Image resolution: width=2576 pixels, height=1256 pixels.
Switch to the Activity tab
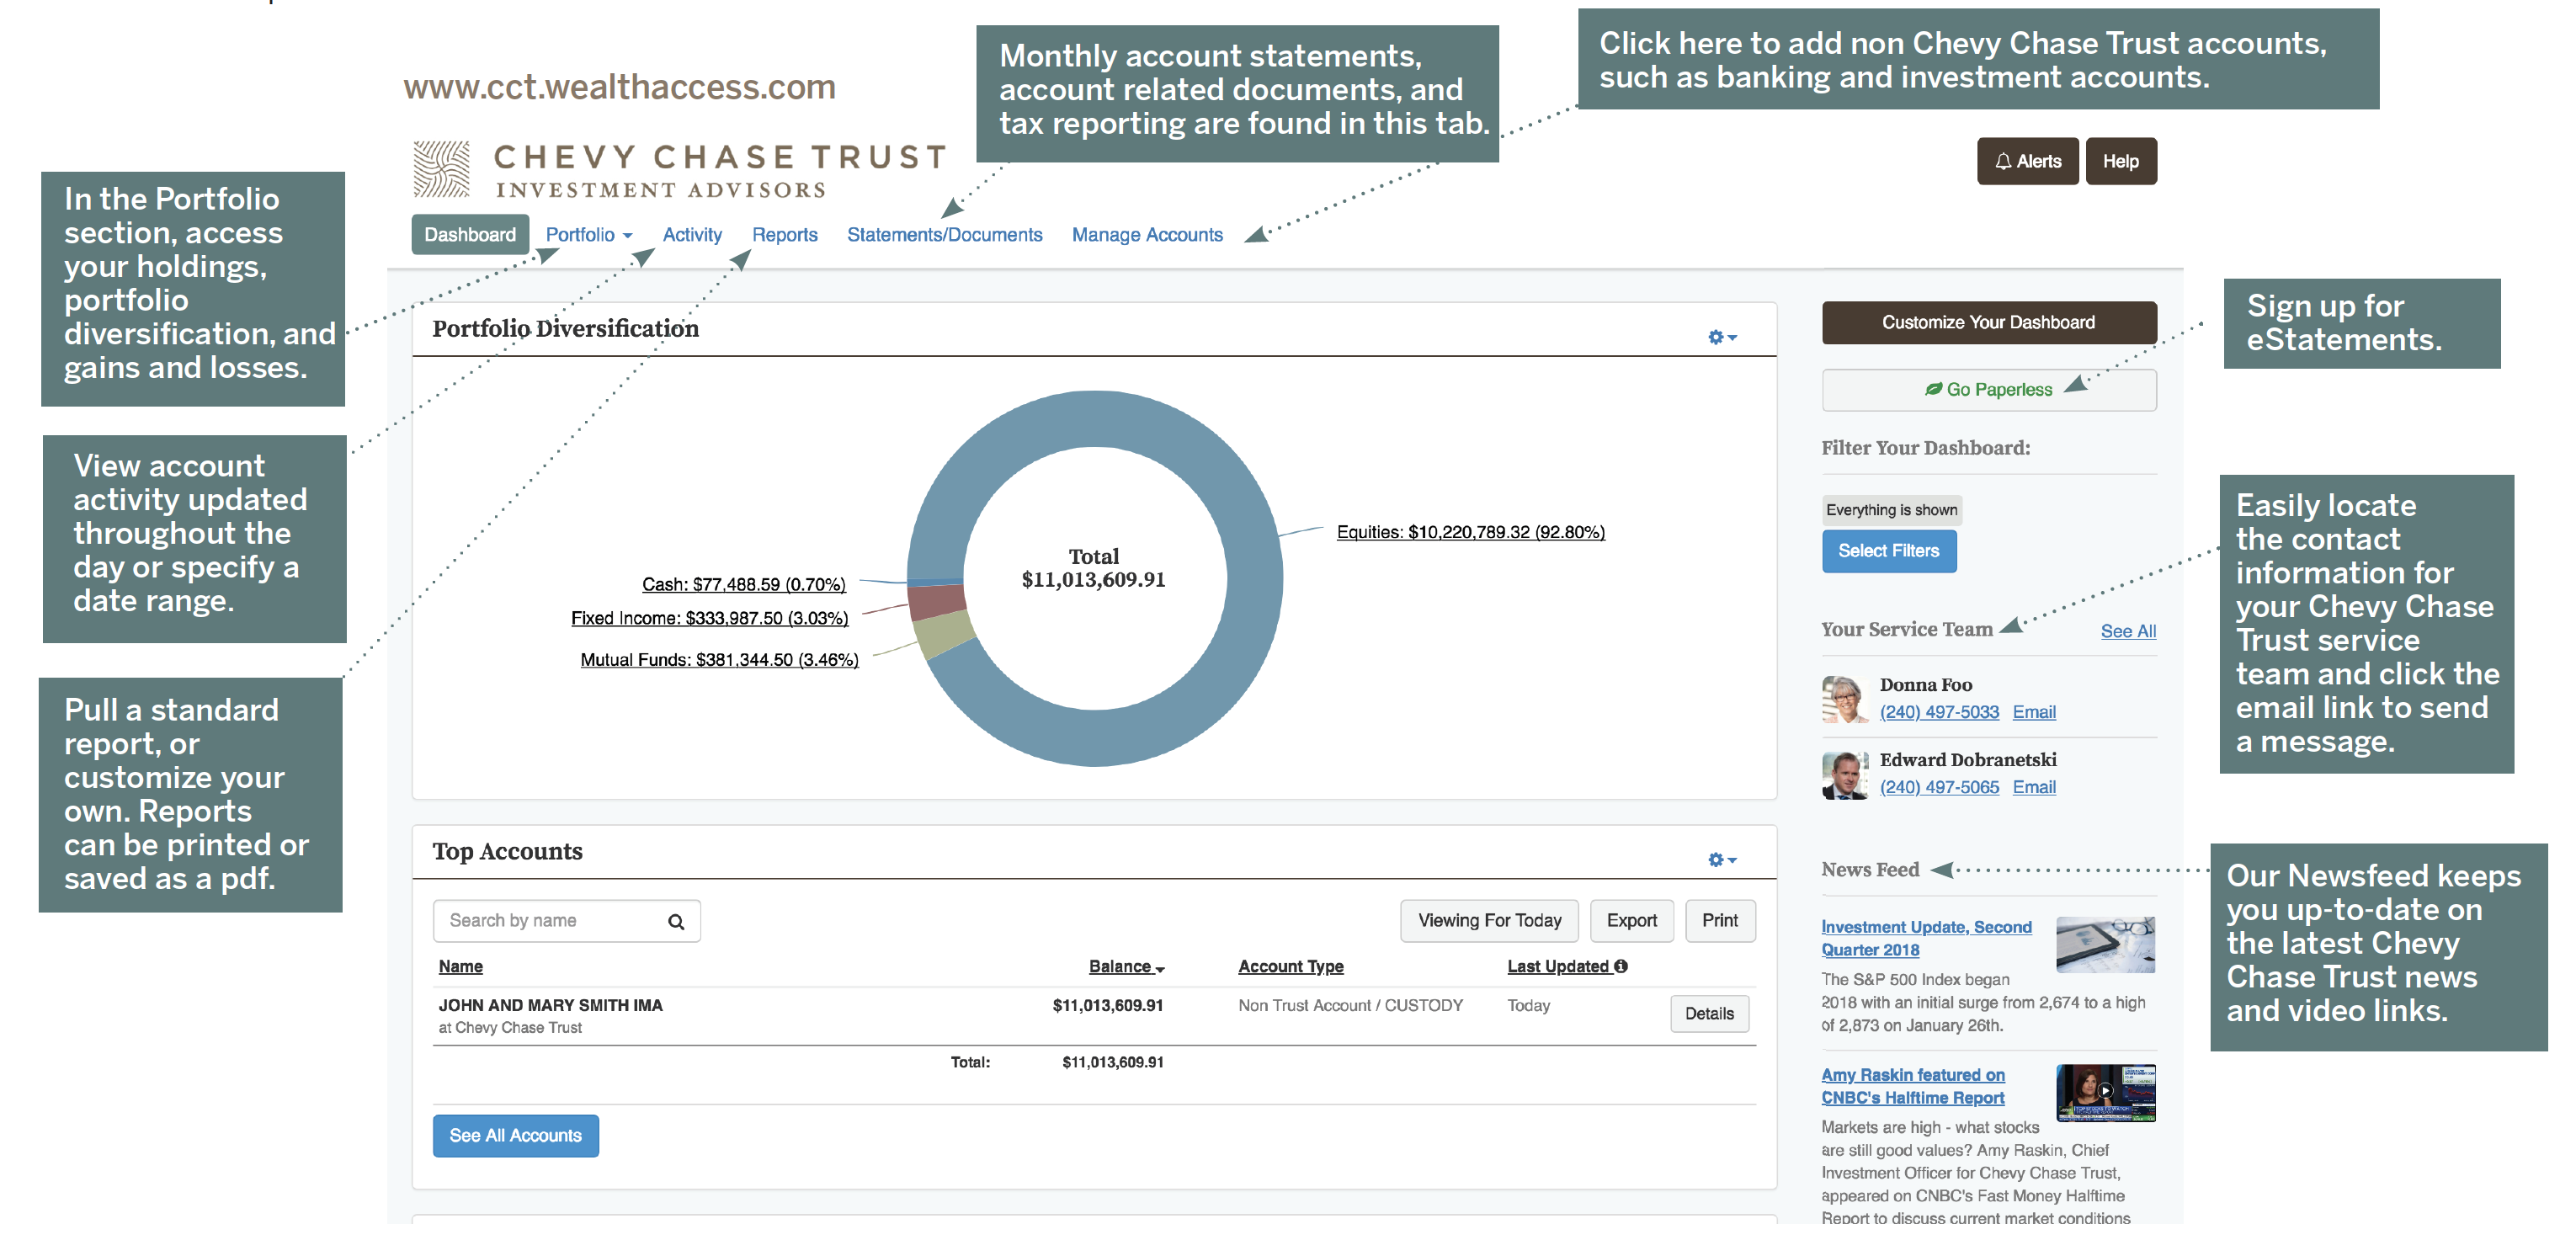pyautogui.click(x=692, y=235)
